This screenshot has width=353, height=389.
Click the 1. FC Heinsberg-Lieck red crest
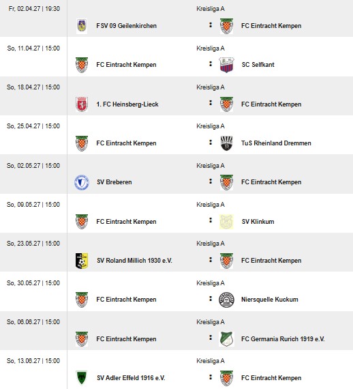(x=82, y=104)
